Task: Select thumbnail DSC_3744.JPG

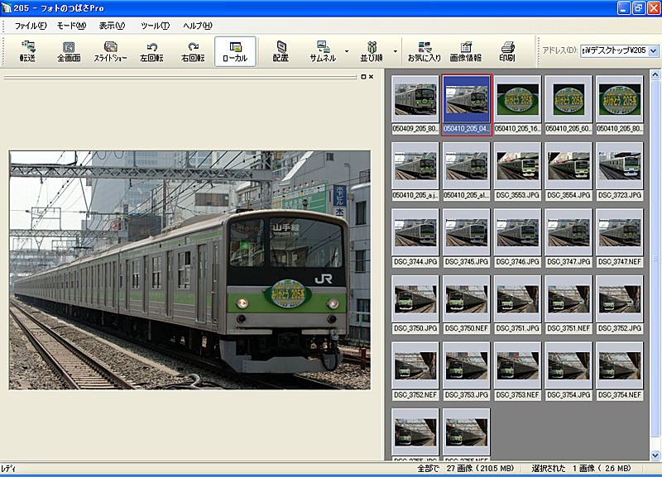Action: (415, 238)
